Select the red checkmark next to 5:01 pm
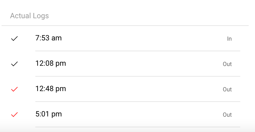Screen dimensions: 255x132 pos(14,115)
